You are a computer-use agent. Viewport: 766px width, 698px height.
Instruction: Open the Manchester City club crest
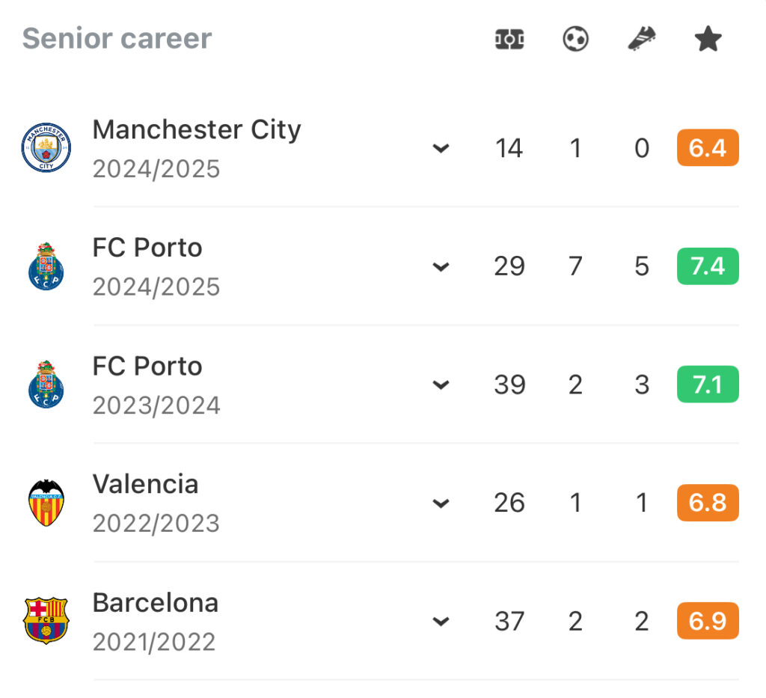pyautogui.click(x=46, y=147)
